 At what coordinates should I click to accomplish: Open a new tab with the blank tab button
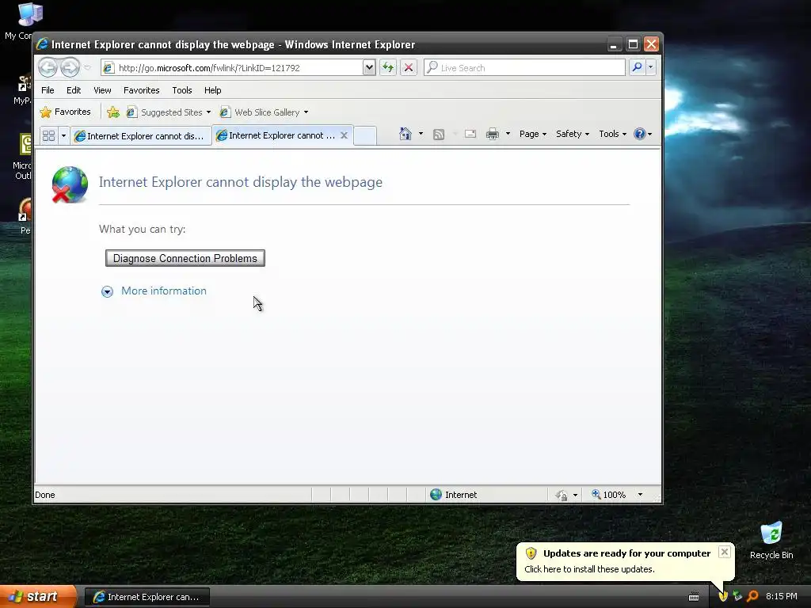[x=365, y=135]
